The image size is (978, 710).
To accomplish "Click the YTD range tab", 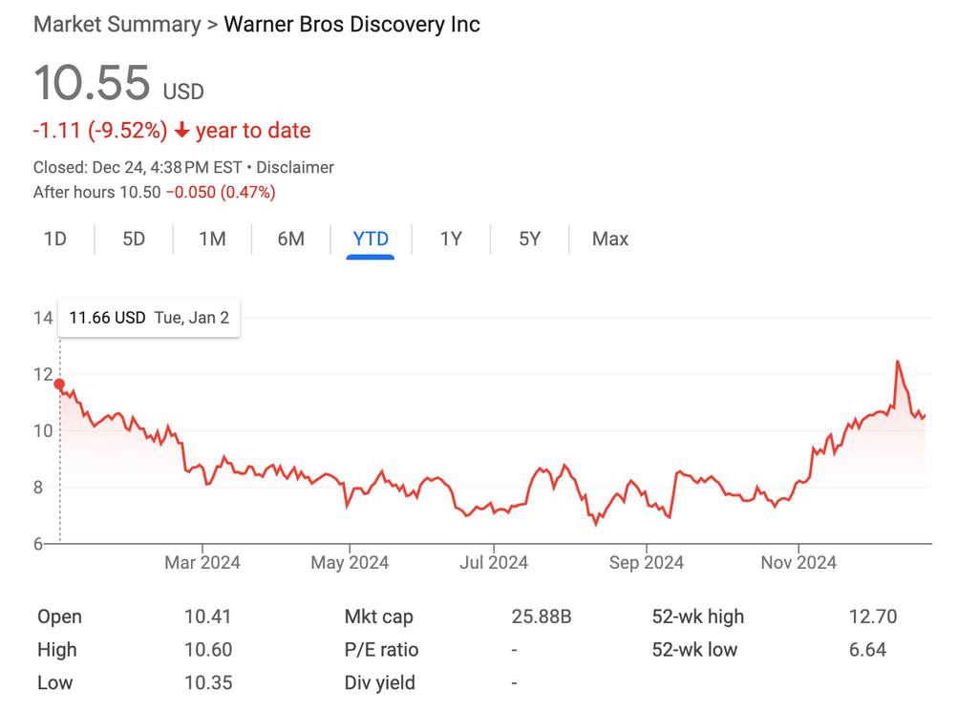I will pyautogui.click(x=371, y=239).
